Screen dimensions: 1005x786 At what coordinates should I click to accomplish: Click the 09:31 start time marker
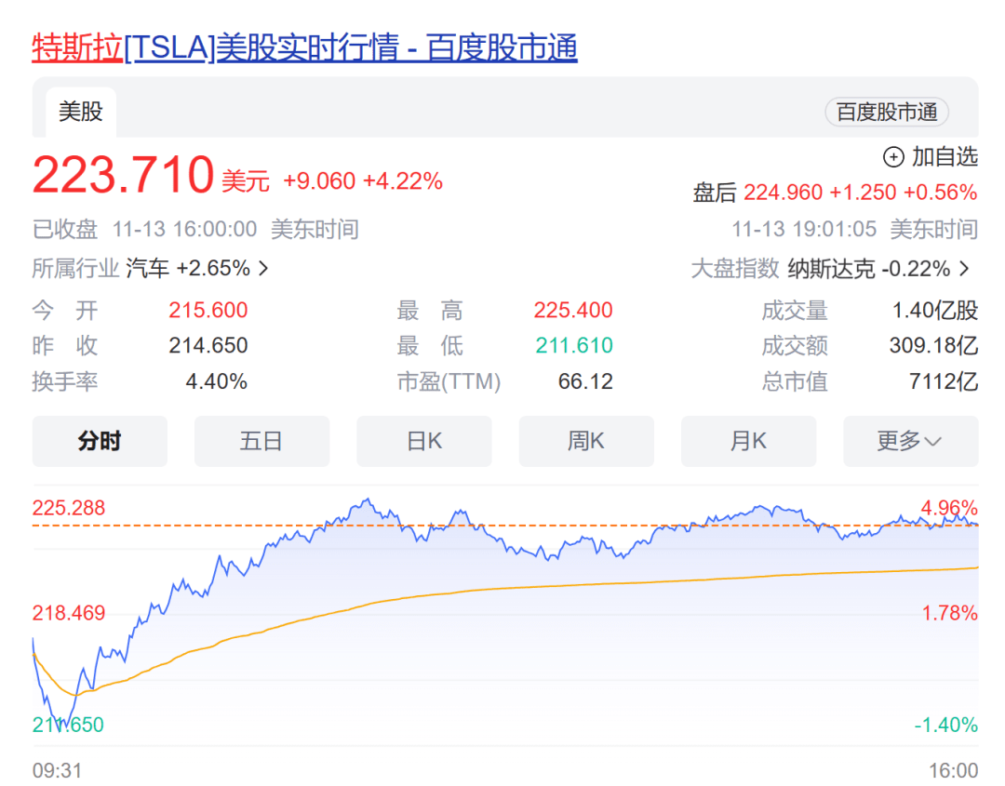point(57,770)
